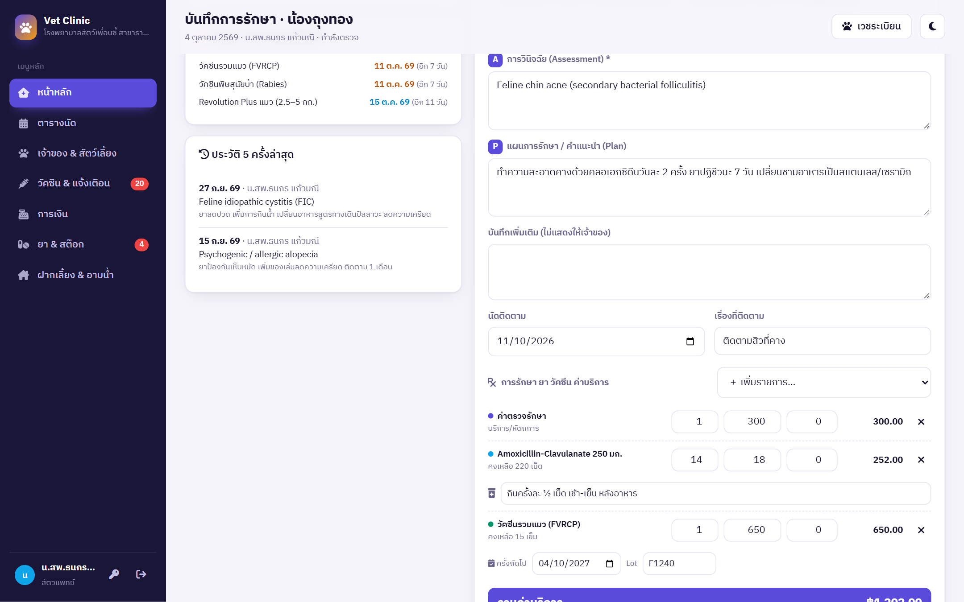964x602 pixels.
Task: Click the purple P badge for Plan
Action: [x=495, y=146]
